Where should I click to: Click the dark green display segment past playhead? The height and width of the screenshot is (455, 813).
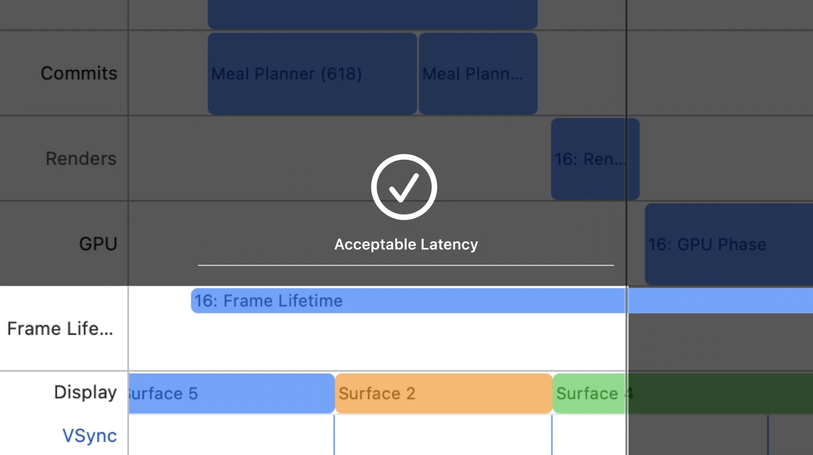point(720,394)
